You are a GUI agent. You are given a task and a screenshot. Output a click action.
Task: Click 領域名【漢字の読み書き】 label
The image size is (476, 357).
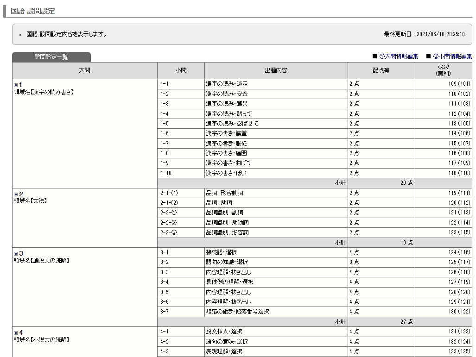pyautogui.click(x=44, y=92)
